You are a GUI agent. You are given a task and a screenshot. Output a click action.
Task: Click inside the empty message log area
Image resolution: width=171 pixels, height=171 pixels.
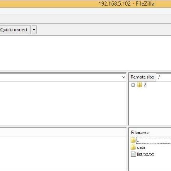click(85, 53)
